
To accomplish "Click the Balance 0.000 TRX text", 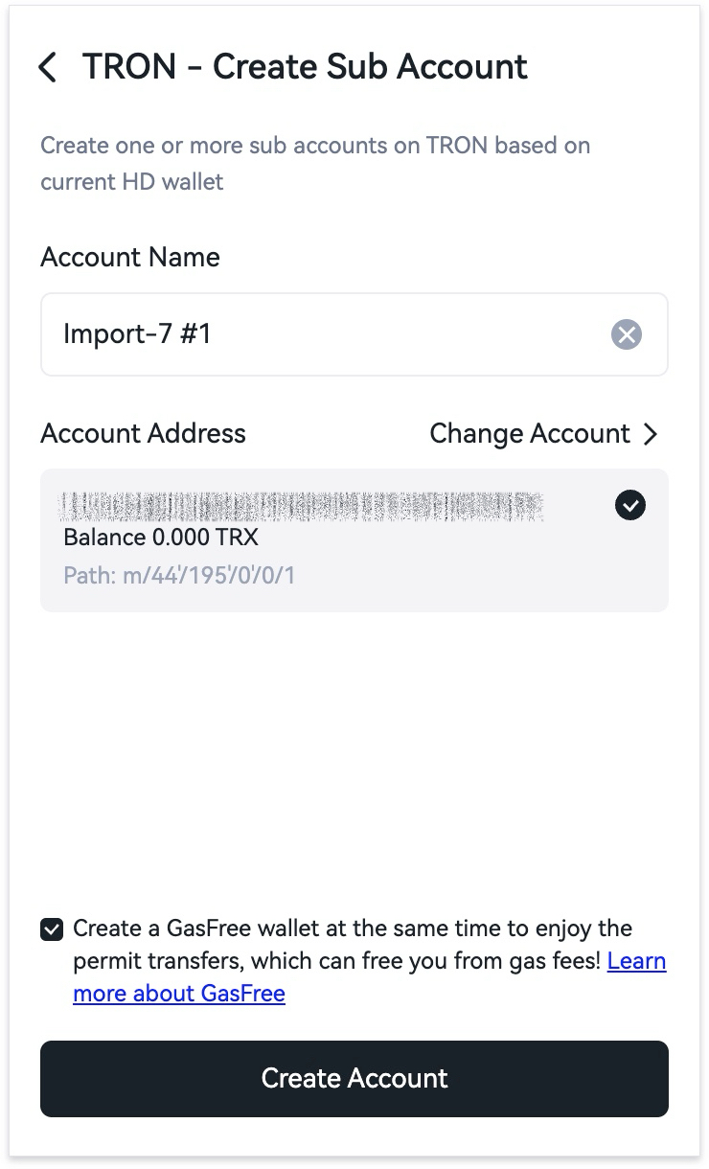I will [161, 538].
